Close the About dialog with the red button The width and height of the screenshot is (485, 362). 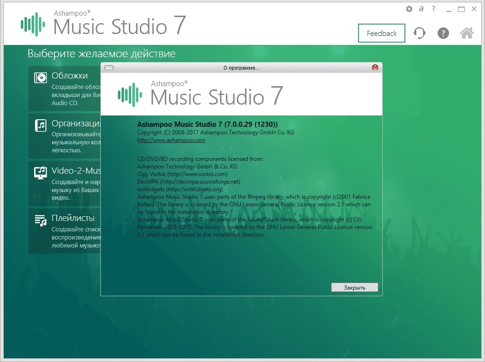point(375,68)
